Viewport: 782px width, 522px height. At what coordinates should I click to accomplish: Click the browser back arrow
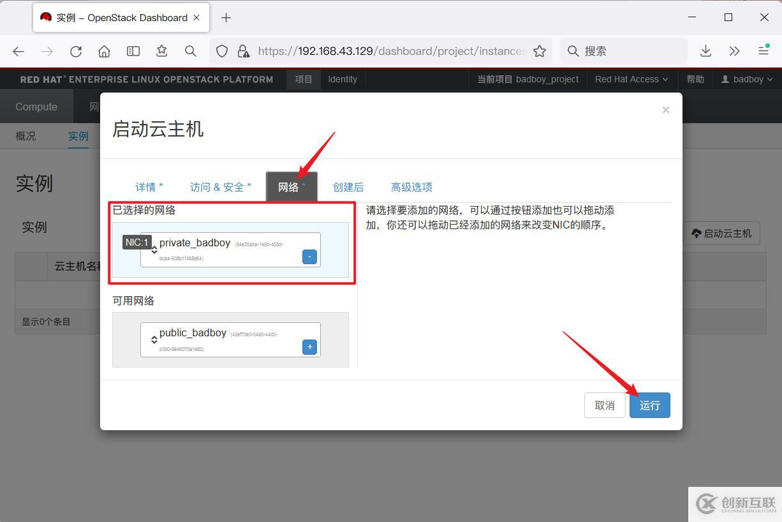click(18, 51)
